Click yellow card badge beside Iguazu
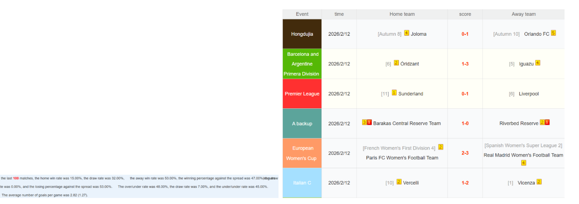This screenshot has height=204, width=579. click(537, 63)
